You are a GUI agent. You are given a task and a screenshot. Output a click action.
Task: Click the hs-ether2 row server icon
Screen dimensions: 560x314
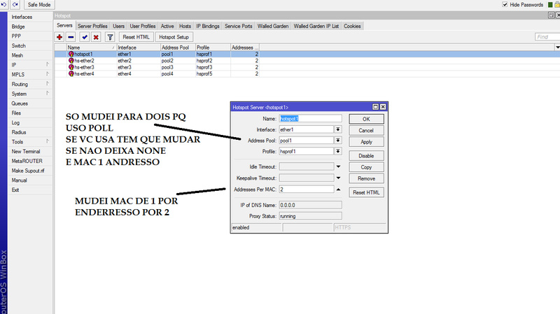click(71, 61)
